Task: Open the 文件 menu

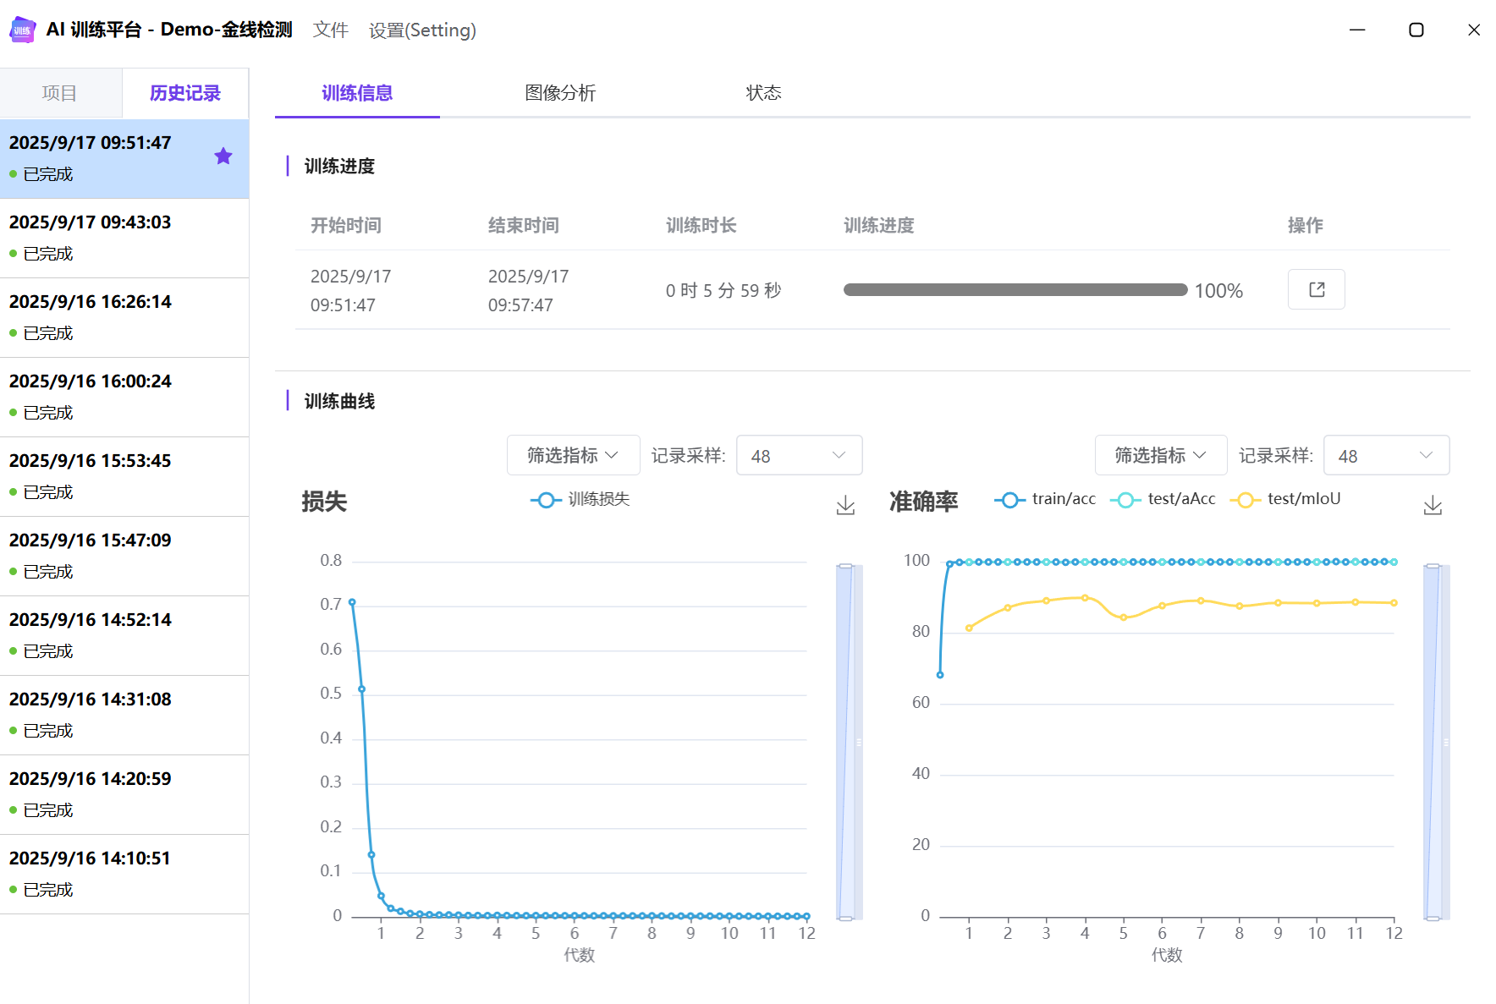Action: 330,30
